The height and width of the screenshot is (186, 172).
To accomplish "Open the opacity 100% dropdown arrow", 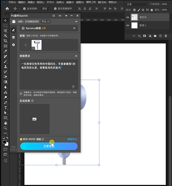I will click(x=170, y=4).
